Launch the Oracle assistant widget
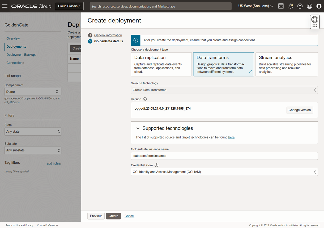Image resolution: width=324 pixels, height=228 pixels. coord(315,21)
